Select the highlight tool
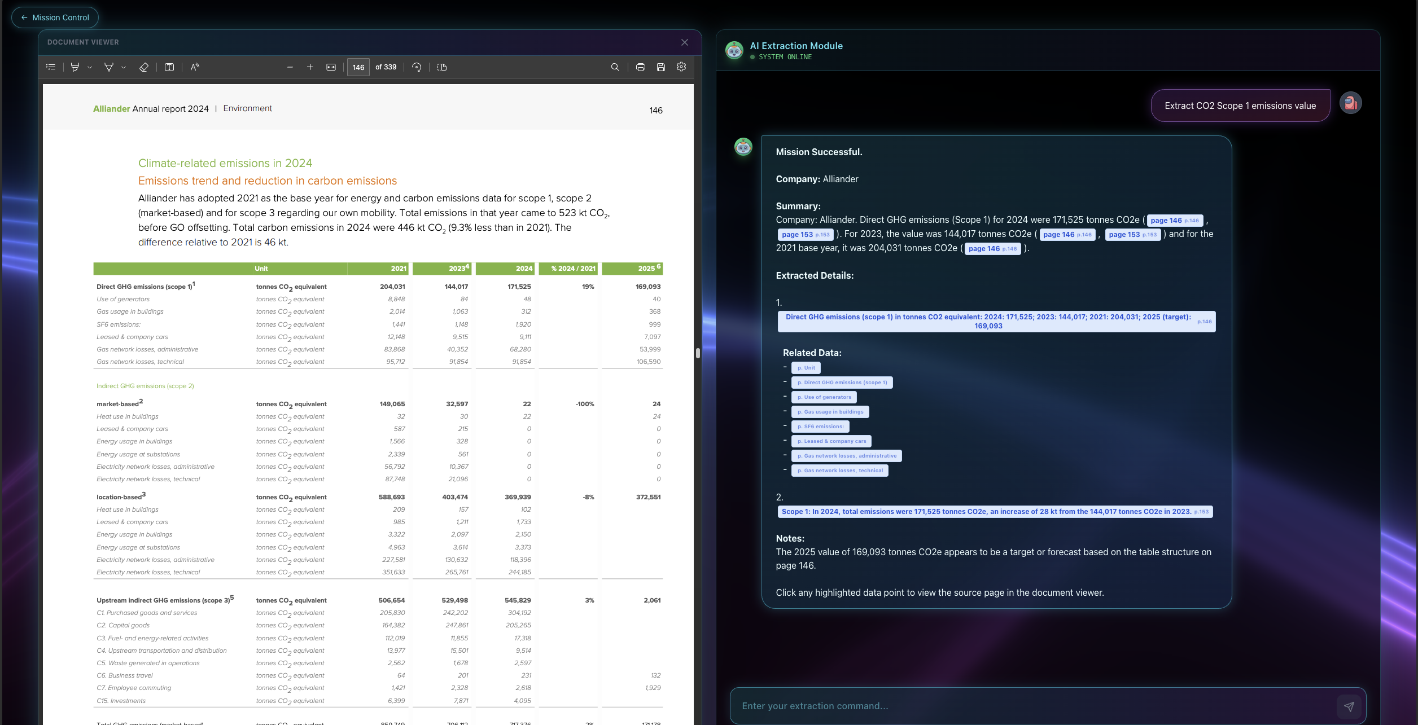1418x725 pixels. (75, 67)
